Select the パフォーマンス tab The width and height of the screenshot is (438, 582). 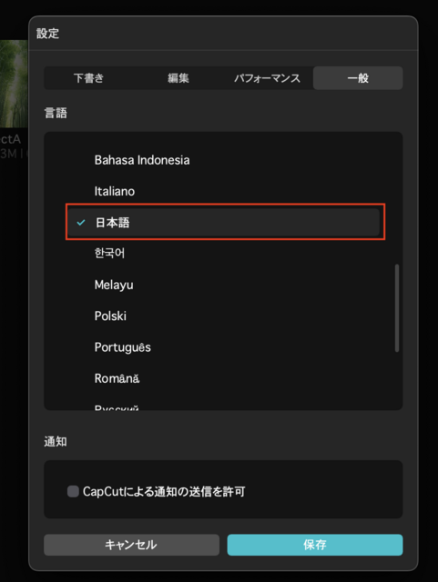point(268,78)
